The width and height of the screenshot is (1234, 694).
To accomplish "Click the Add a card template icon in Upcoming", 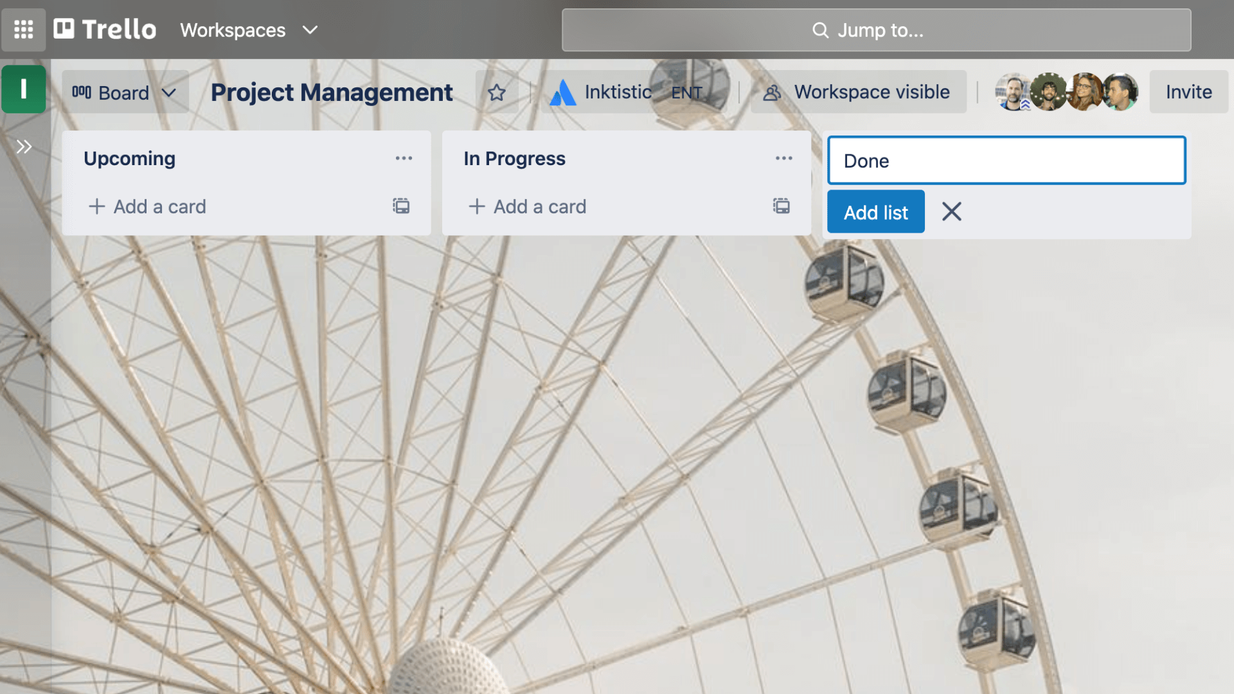I will coord(401,206).
